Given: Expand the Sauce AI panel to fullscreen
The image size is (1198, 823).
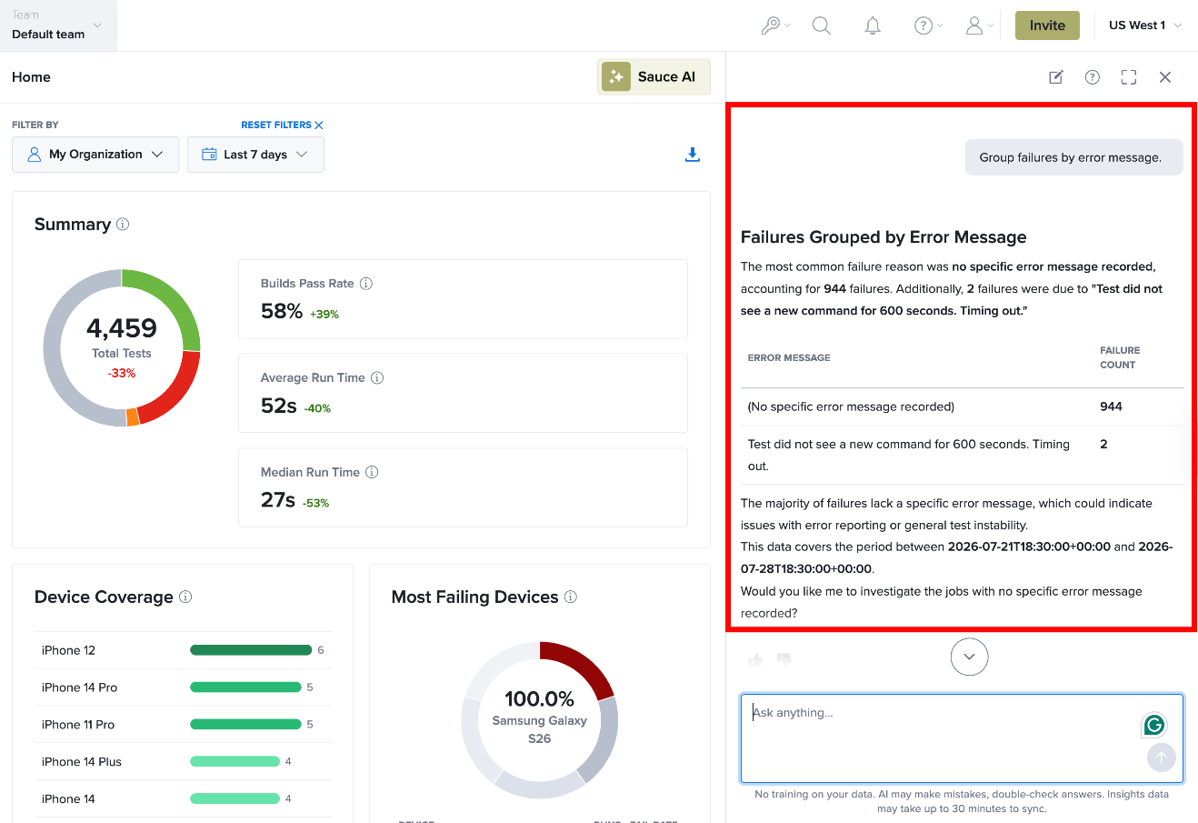Looking at the screenshot, I should [1129, 77].
